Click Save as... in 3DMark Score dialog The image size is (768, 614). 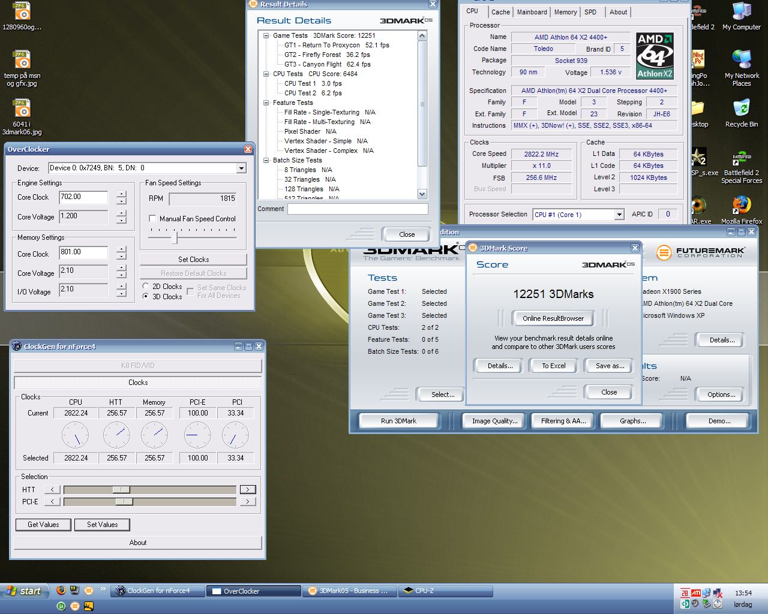pyautogui.click(x=610, y=366)
